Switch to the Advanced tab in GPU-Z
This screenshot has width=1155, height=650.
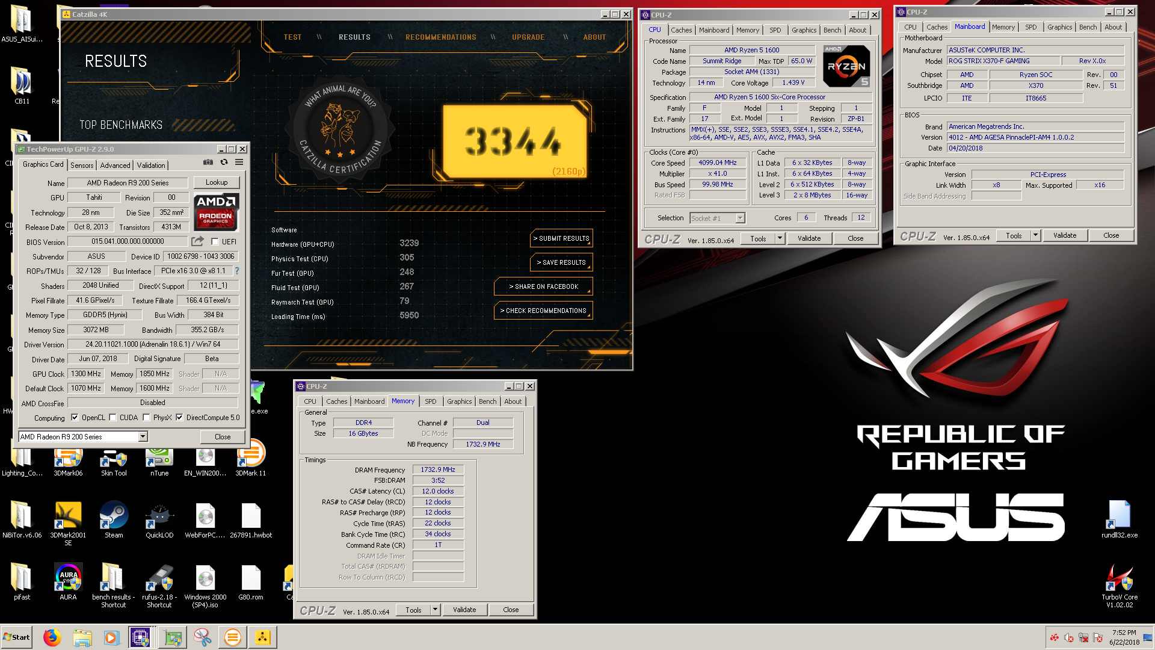(x=115, y=165)
